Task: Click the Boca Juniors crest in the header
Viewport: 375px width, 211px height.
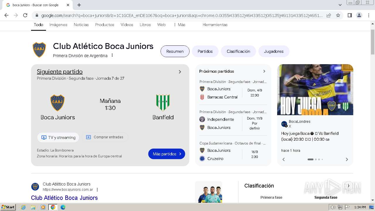Action: click(x=39, y=50)
